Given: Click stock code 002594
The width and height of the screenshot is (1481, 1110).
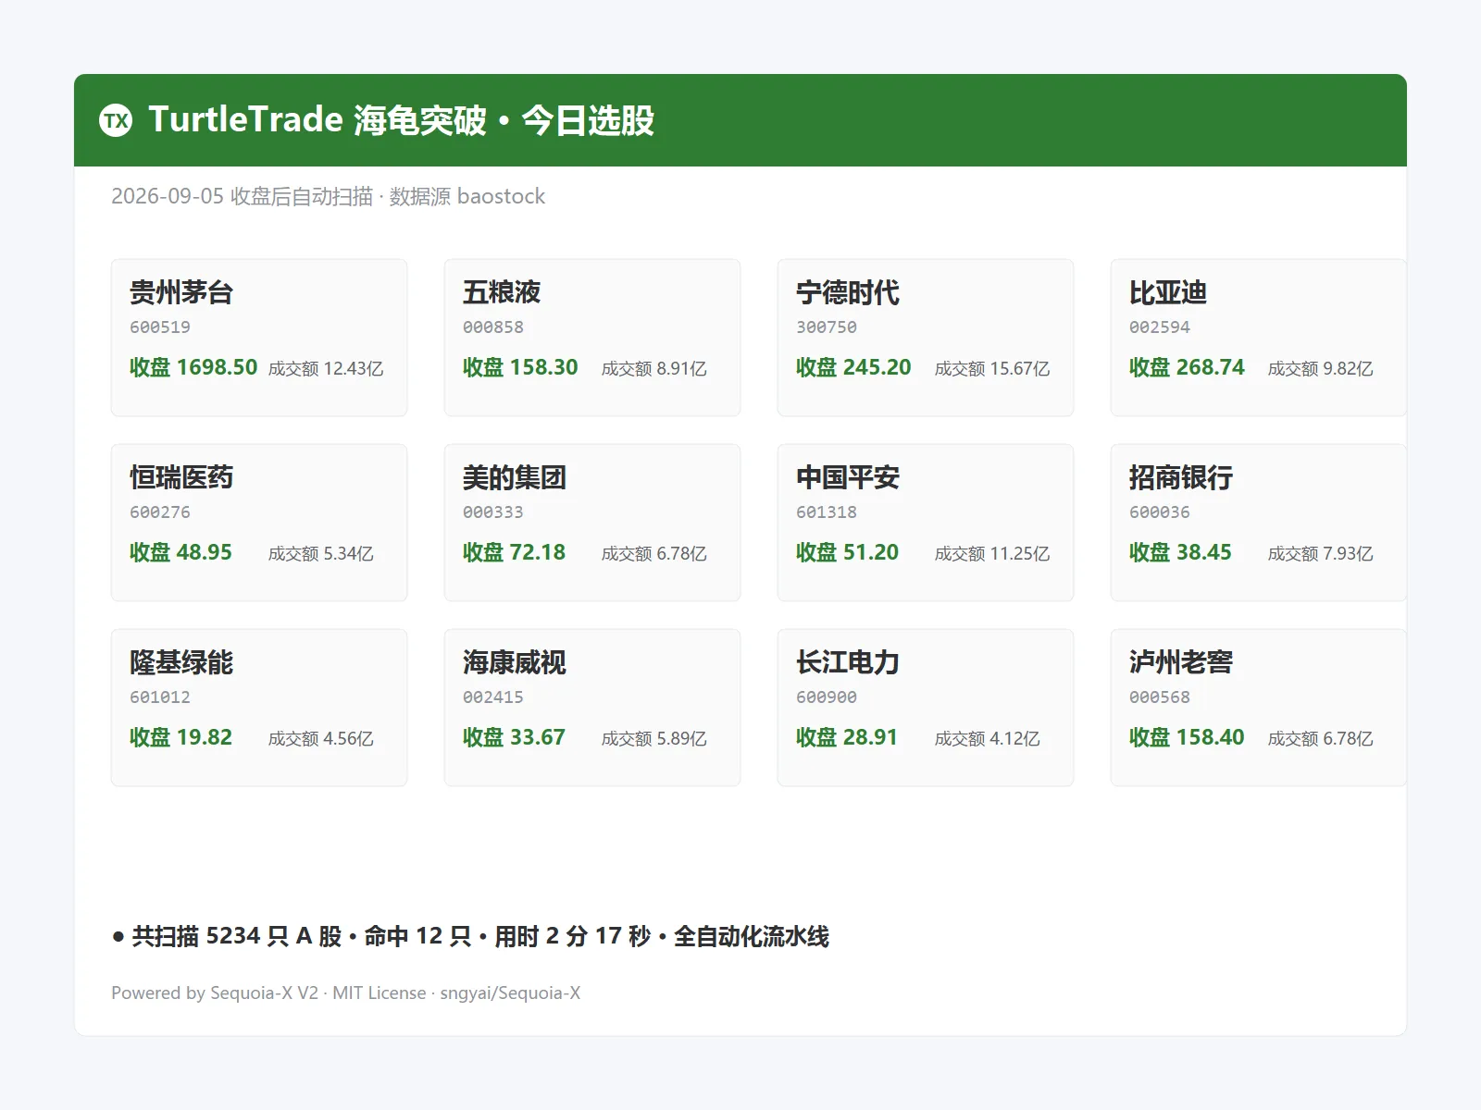Looking at the screenshot, I should point(1160,327).
